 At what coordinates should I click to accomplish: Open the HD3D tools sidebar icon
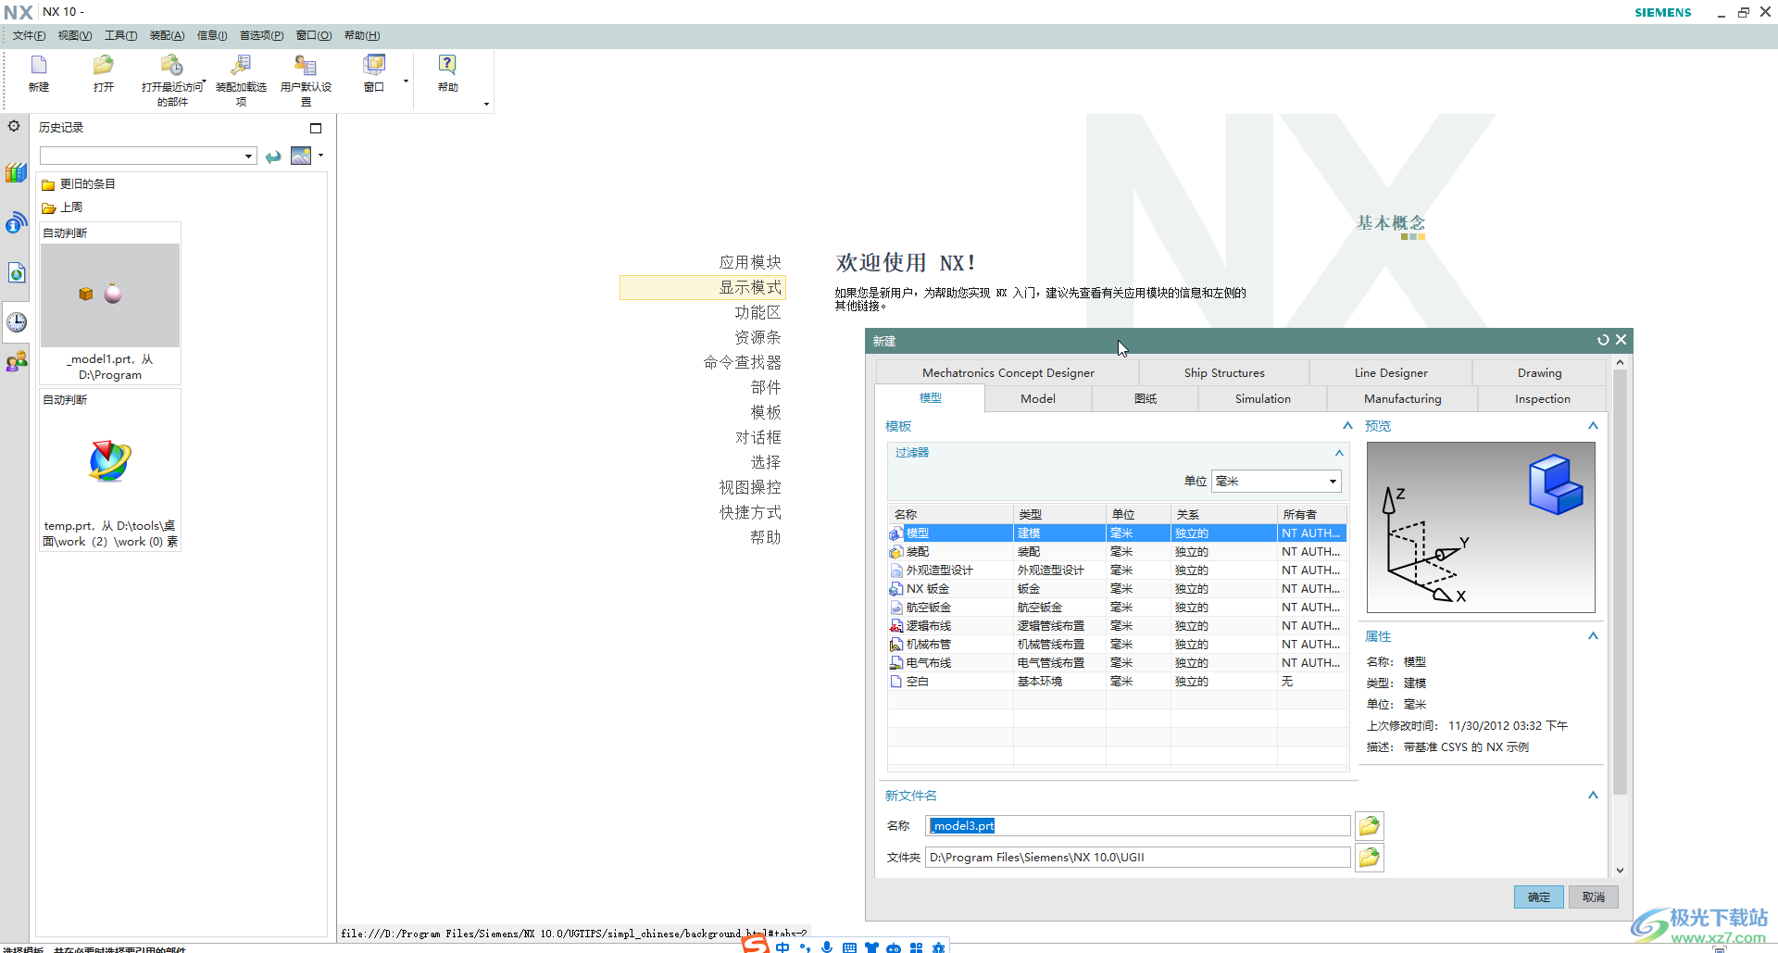[16, 222]
